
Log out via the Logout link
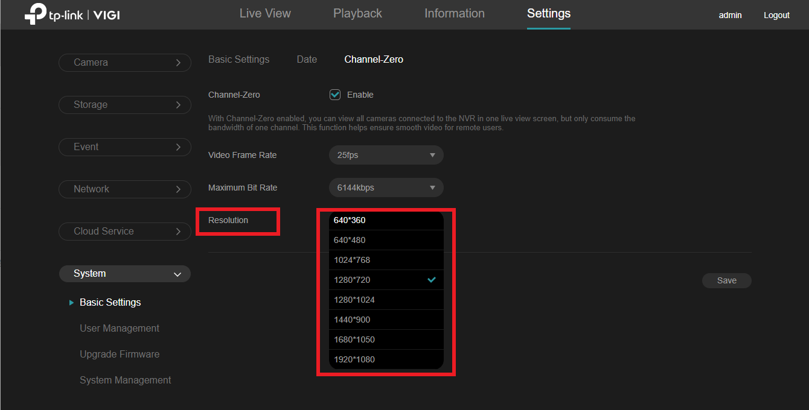point(776,15)
